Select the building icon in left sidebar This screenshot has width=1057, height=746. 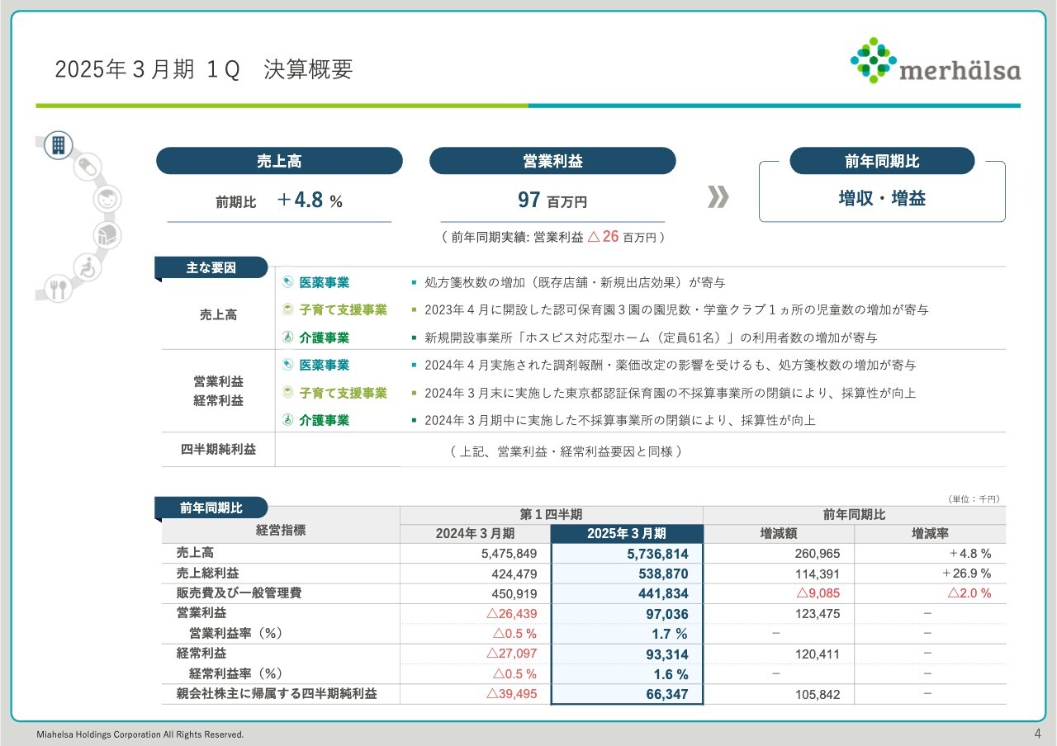tap(57, 145)
